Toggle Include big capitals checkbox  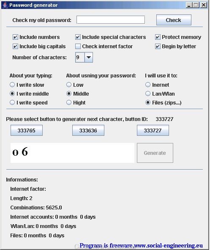pyautogui.click(x=15, y=47)
